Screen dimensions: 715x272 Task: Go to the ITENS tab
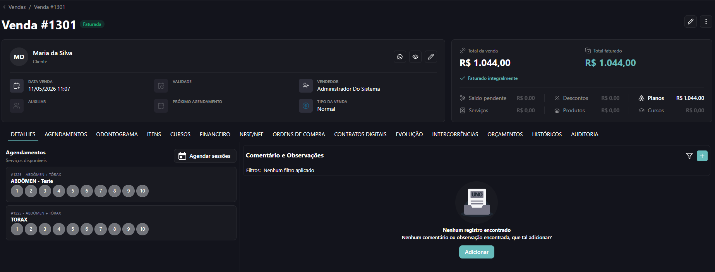pos(154,134)
